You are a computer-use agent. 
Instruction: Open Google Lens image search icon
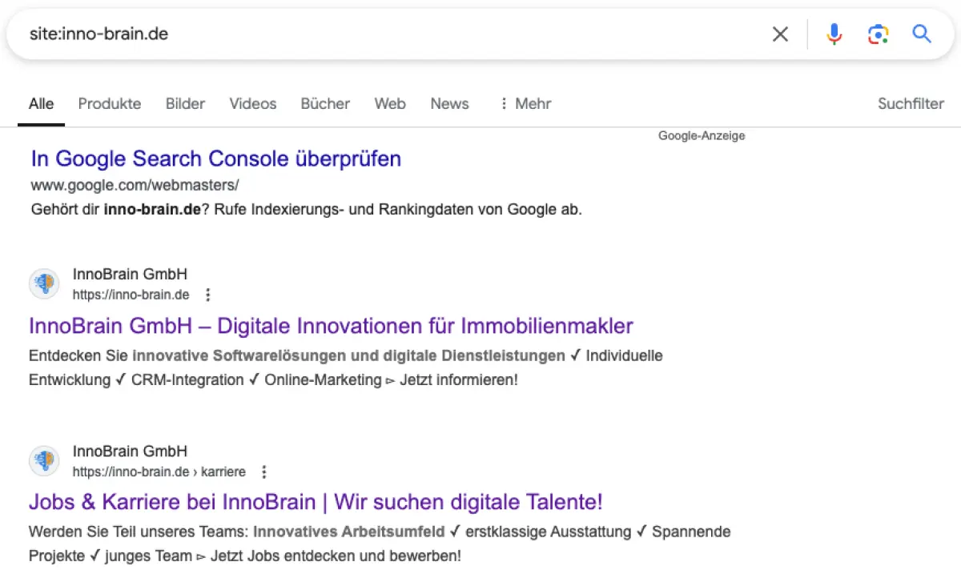click(879, 34)
